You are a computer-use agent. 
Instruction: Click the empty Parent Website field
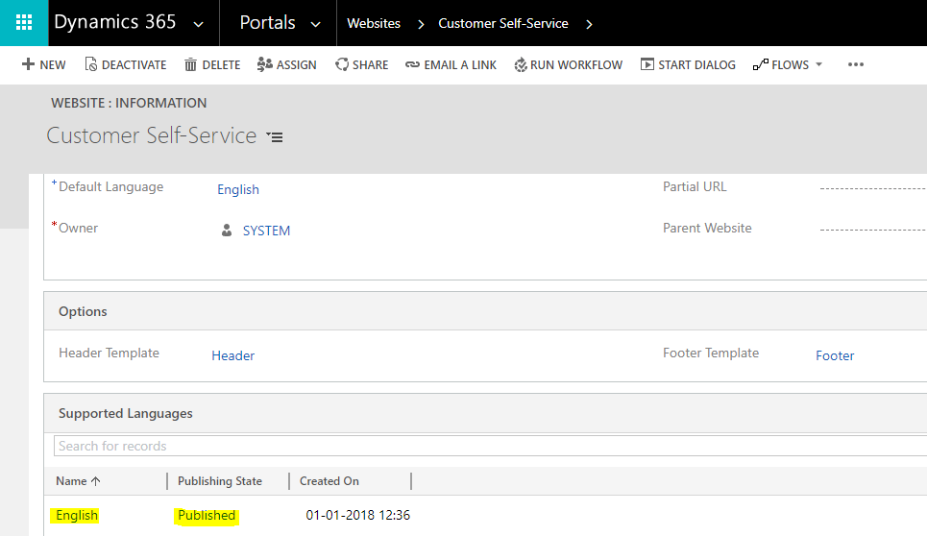coord(872,230)
